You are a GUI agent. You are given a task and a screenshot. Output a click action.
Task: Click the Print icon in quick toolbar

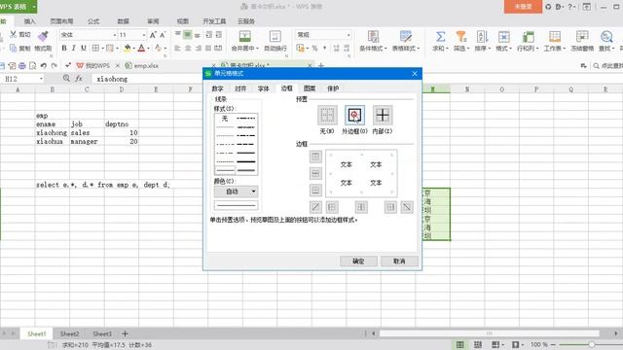click(22, 65)
